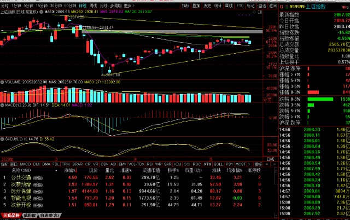Open the 模板 template button
This screenshot has width=350, height=220.
pos(258,164)
